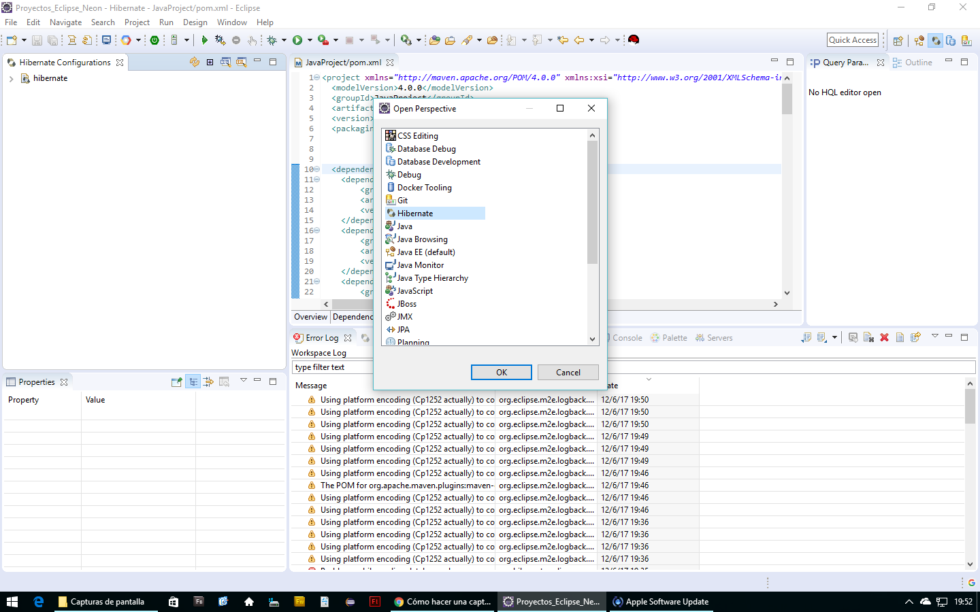Switch to Database Development perspective icon
980x612 pixels.
[x=951, y=41]
